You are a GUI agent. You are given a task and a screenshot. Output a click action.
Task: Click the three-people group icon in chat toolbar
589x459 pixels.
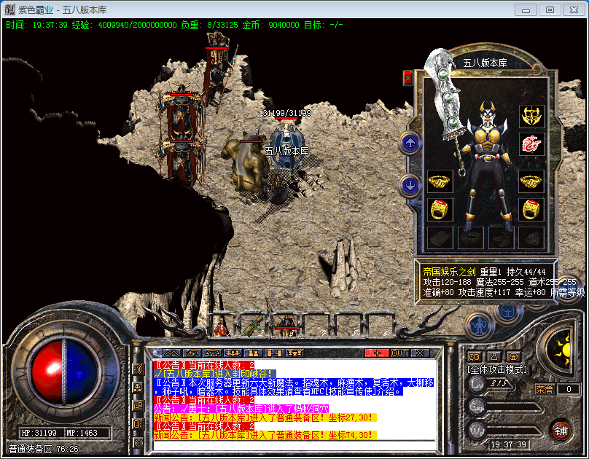[233, 353]
